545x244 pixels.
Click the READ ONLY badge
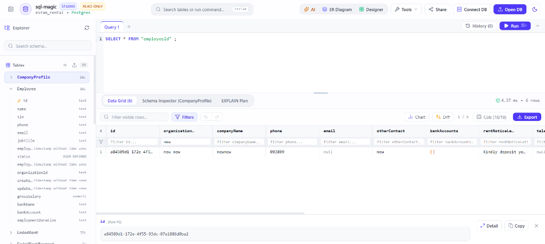[x=93, y=6]
